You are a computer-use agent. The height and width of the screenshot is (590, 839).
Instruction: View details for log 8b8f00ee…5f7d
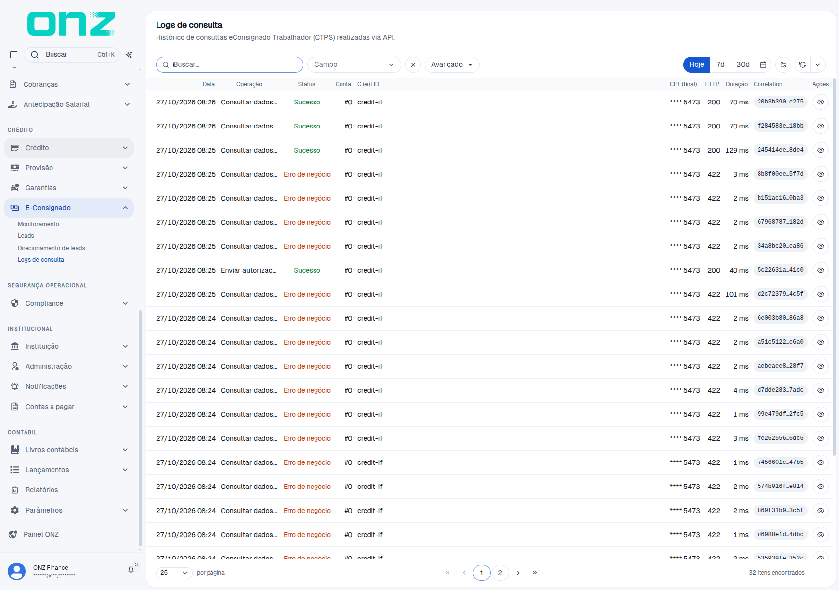point(820,174)
